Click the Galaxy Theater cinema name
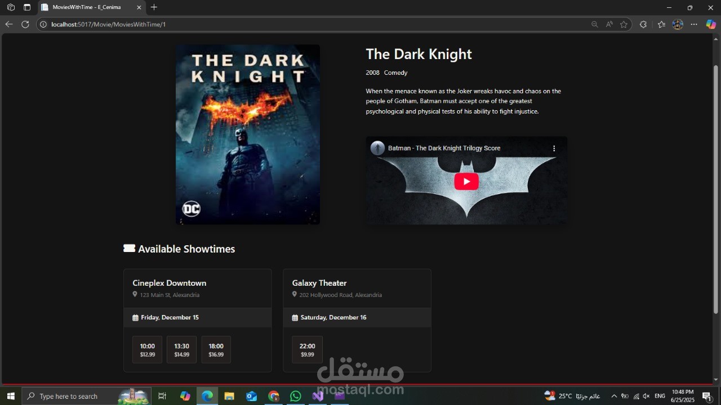This screenshot has width=721, height=405. click(319, 283)
